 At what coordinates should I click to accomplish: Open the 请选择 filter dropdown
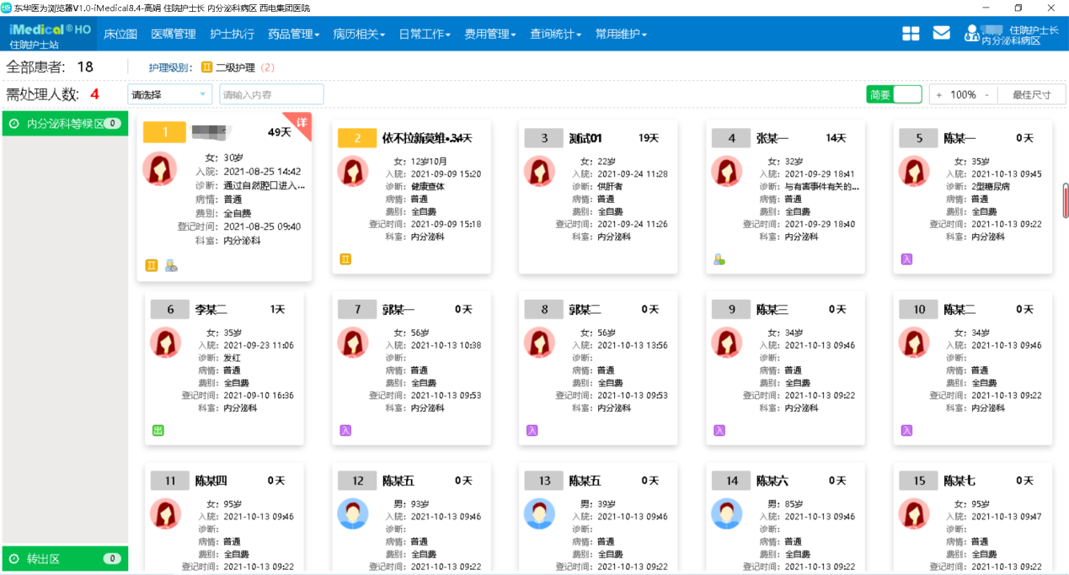pos(169,95)
